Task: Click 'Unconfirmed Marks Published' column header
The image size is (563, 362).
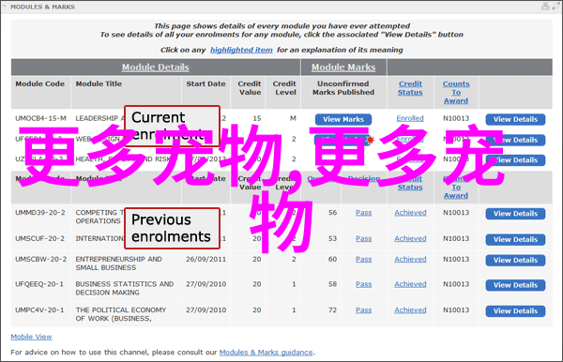Action: point(343,88)
